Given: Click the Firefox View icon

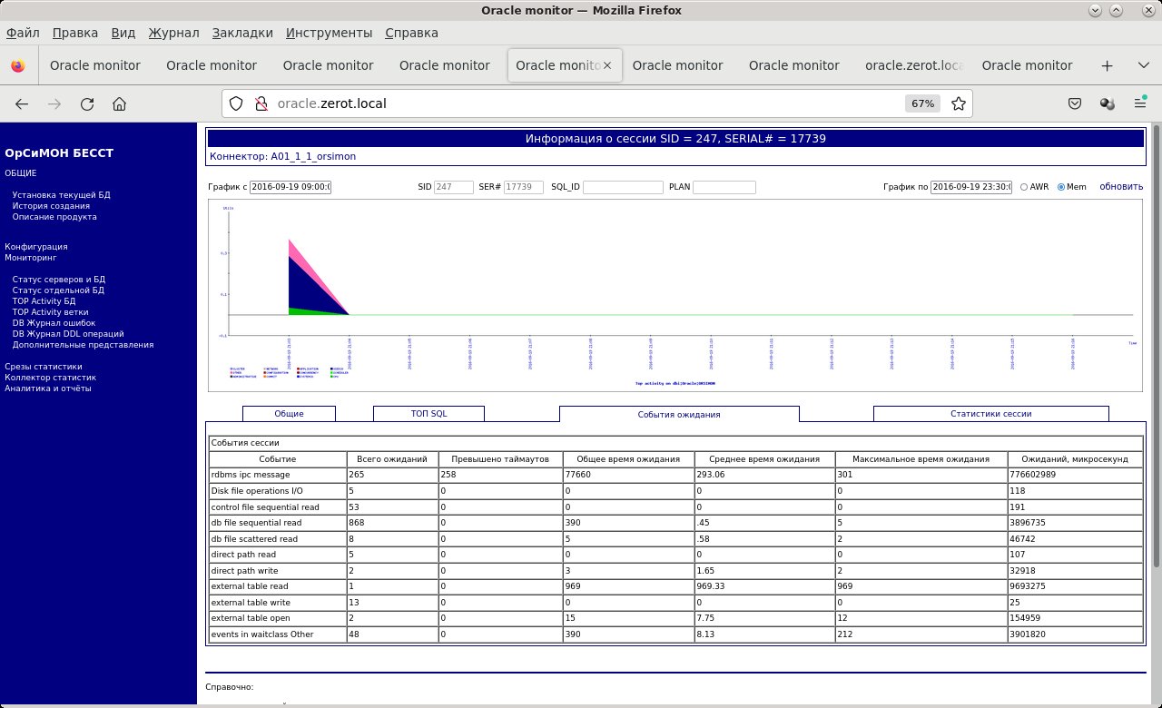Looking at the screenshot, I should click(x=17, y=65).
